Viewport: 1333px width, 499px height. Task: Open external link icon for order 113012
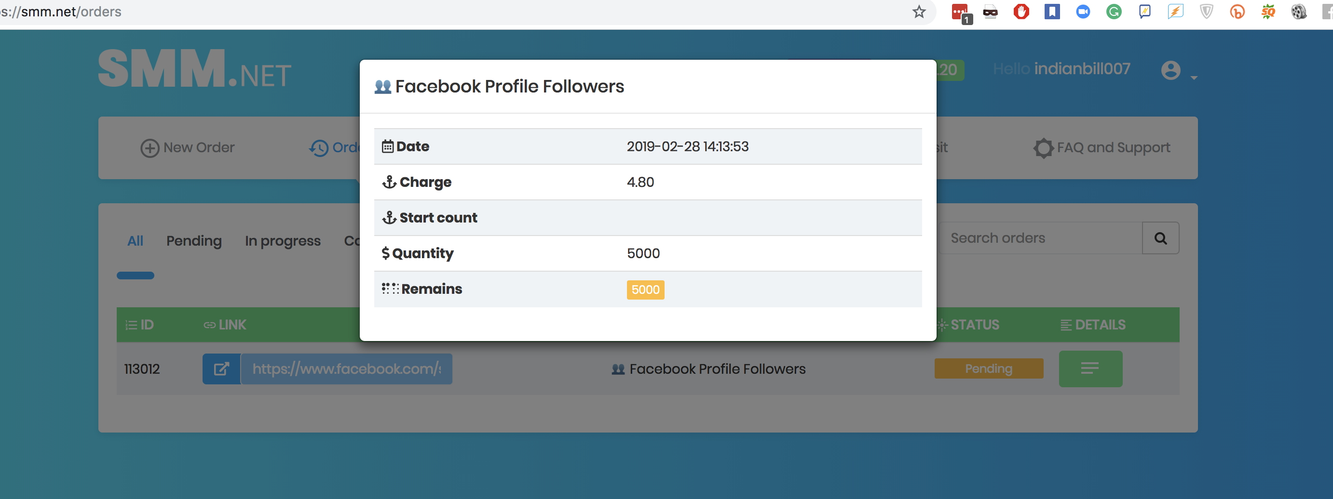[221, 369]
